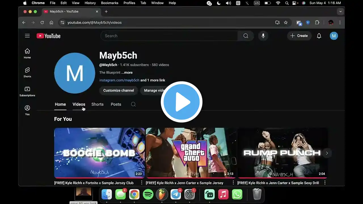This screenshot has height=204, width=363.
Task: Open the Kyle Richh x Fortnite video title
Action: click(94, 183)
